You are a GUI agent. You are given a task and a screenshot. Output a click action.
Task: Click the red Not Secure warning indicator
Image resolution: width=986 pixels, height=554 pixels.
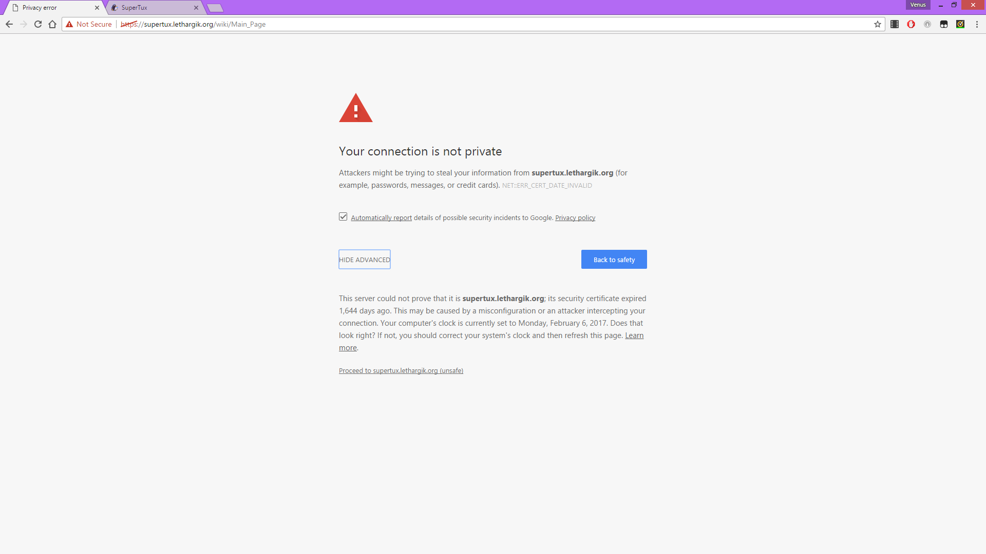click(x=89, y=24)
